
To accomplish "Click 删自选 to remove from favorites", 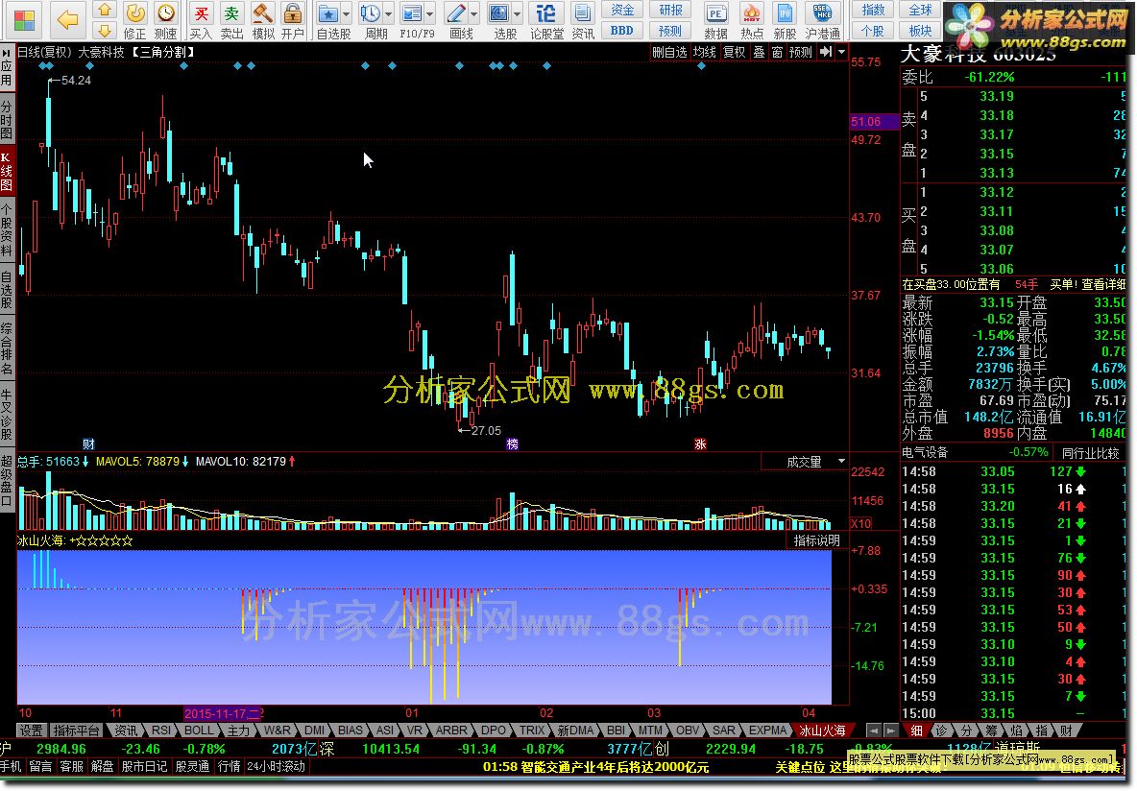I will [x=669, y=52].
